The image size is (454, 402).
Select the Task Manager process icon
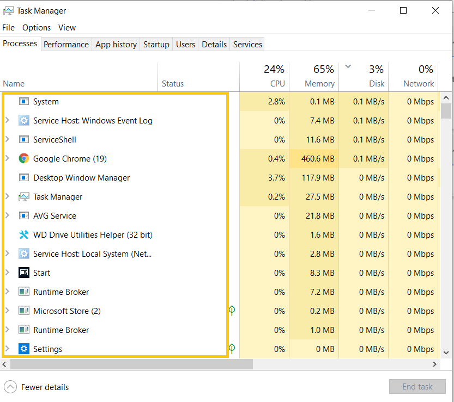tap(24, 196)
